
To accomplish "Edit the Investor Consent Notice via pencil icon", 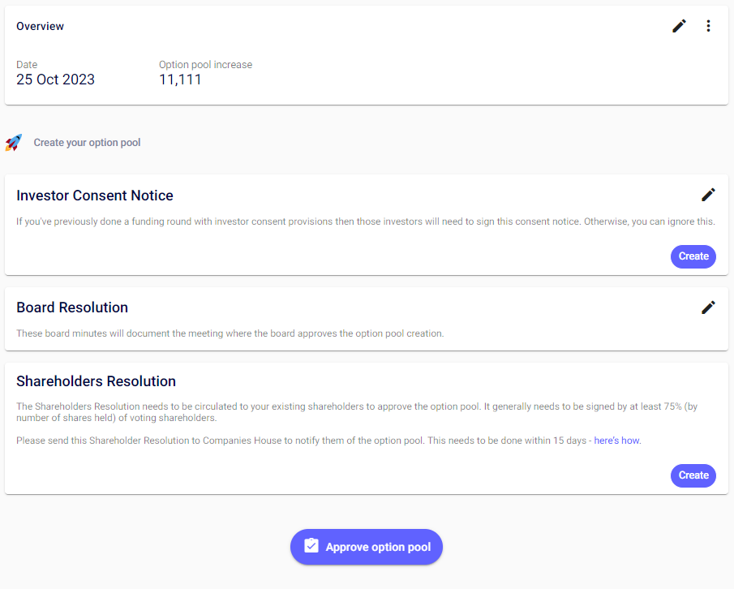I will tap(708, 195).
